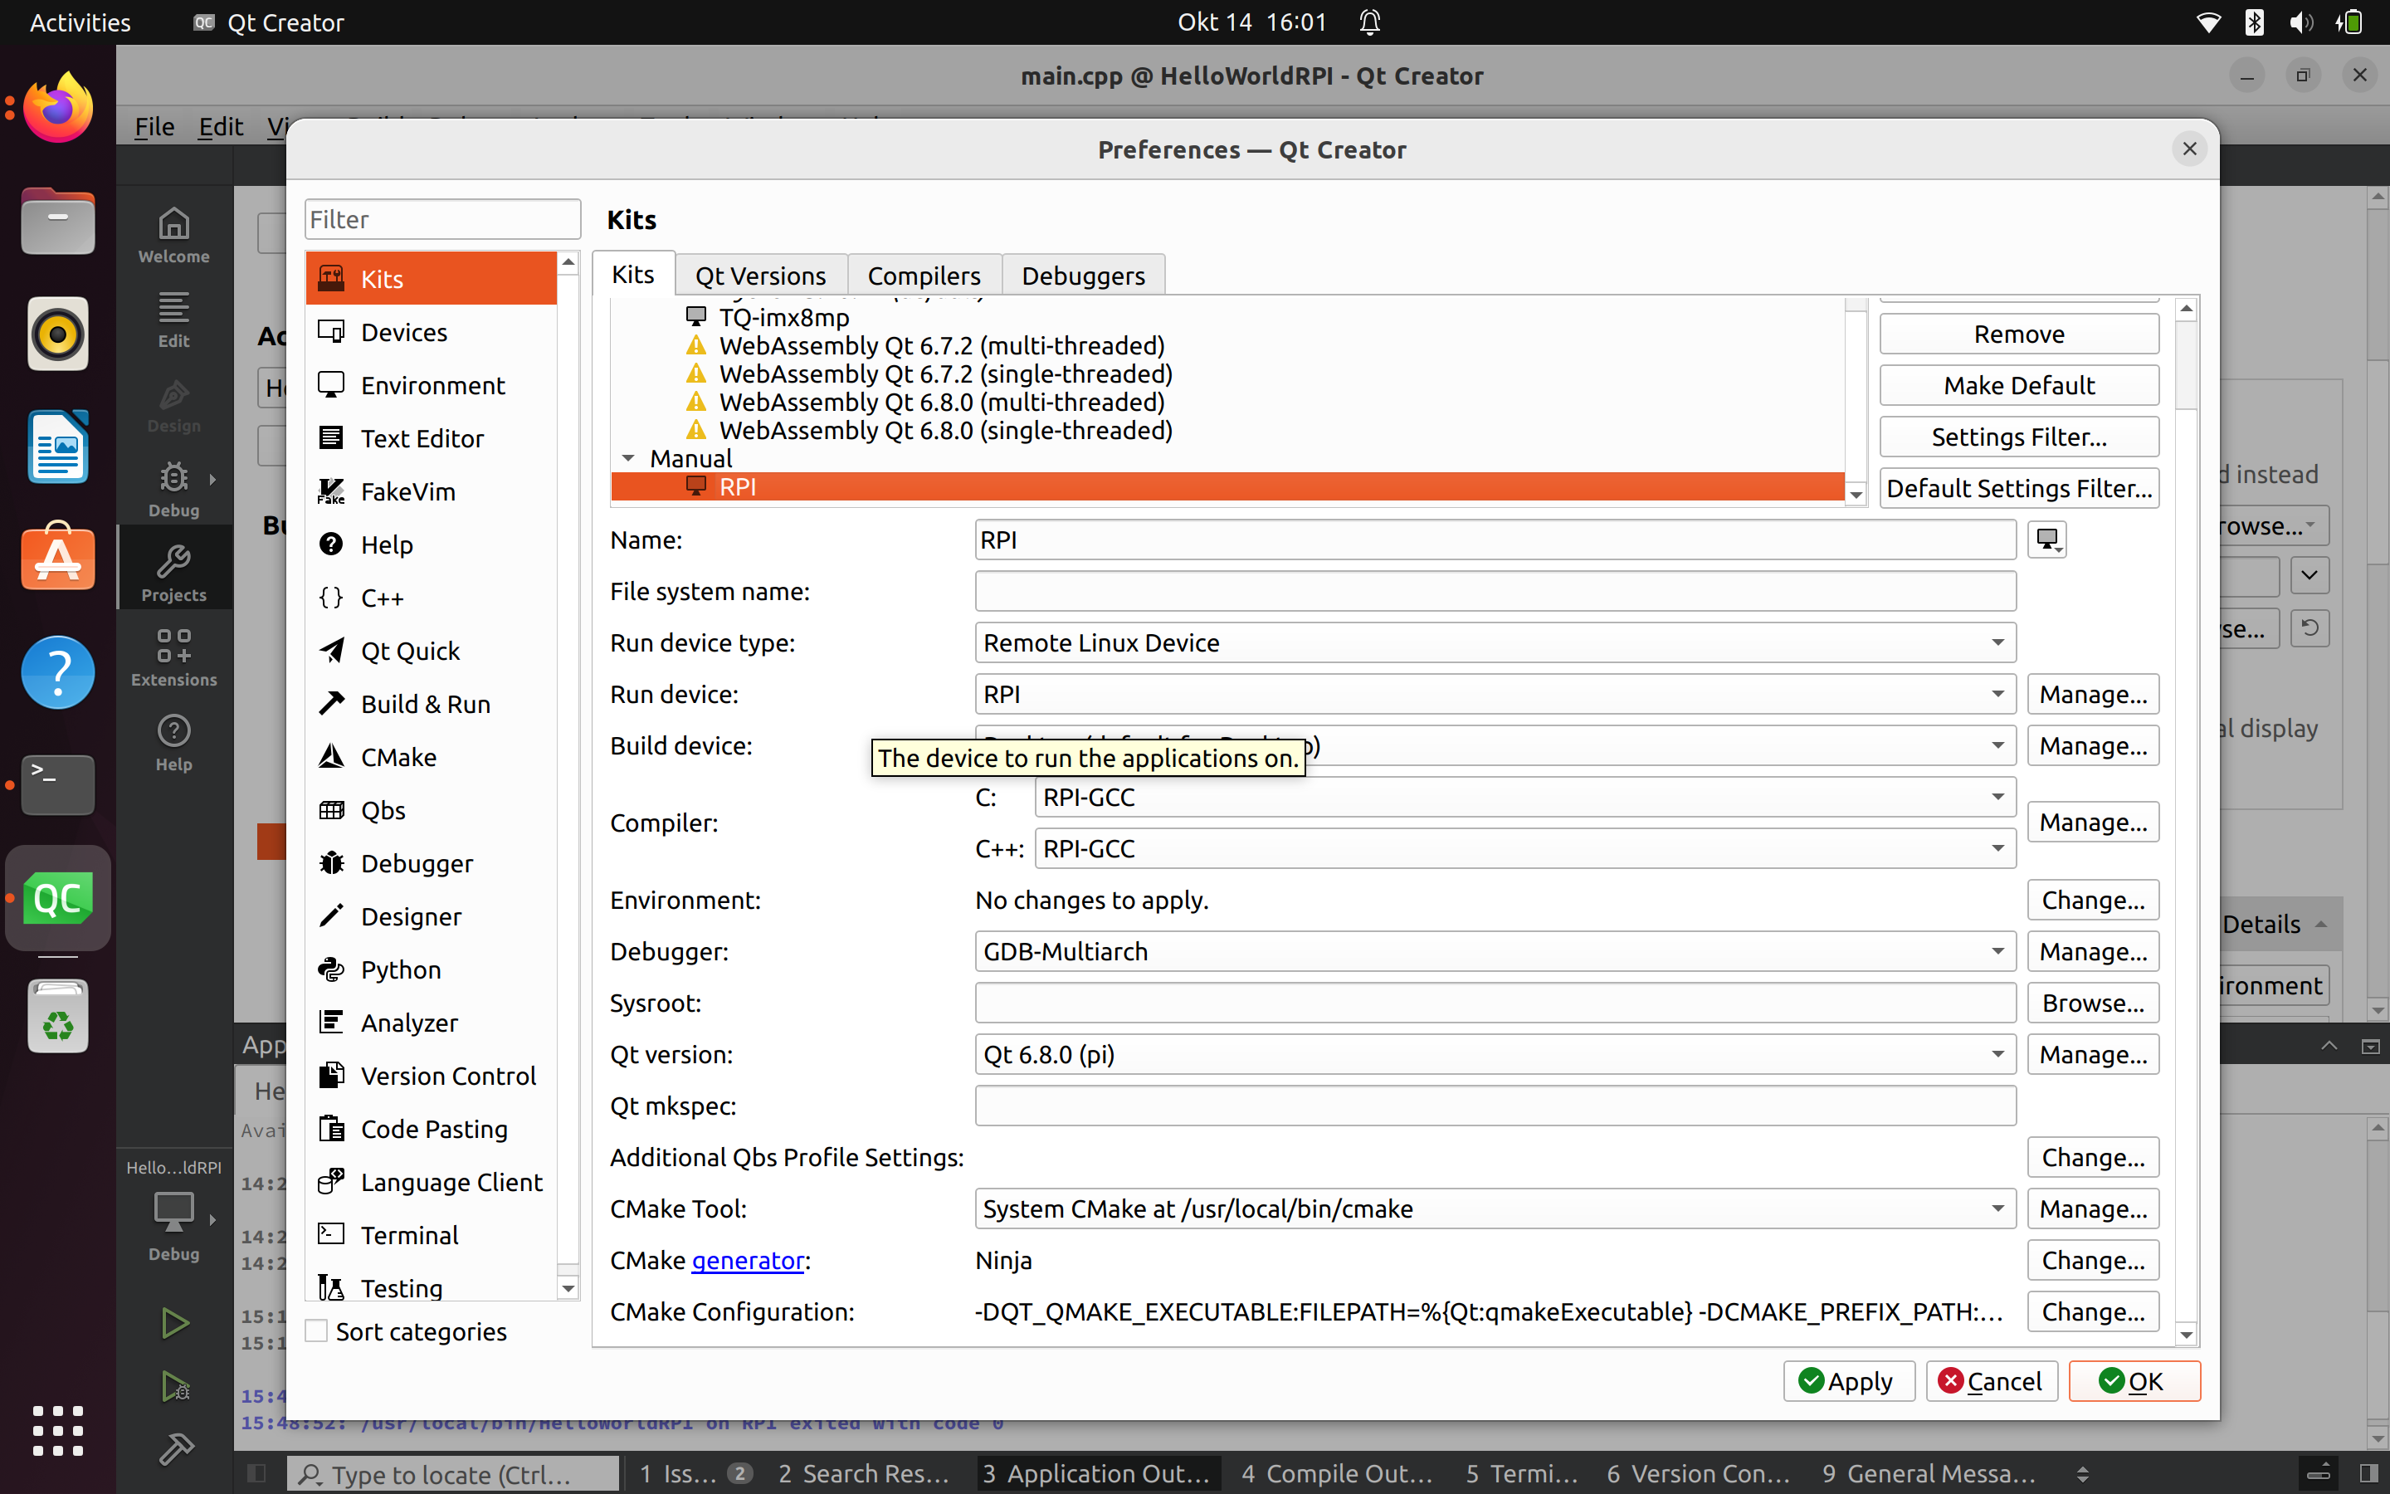The image size is (2390, 1494).
Task: Select CMake preferences category
Action: 432,757
